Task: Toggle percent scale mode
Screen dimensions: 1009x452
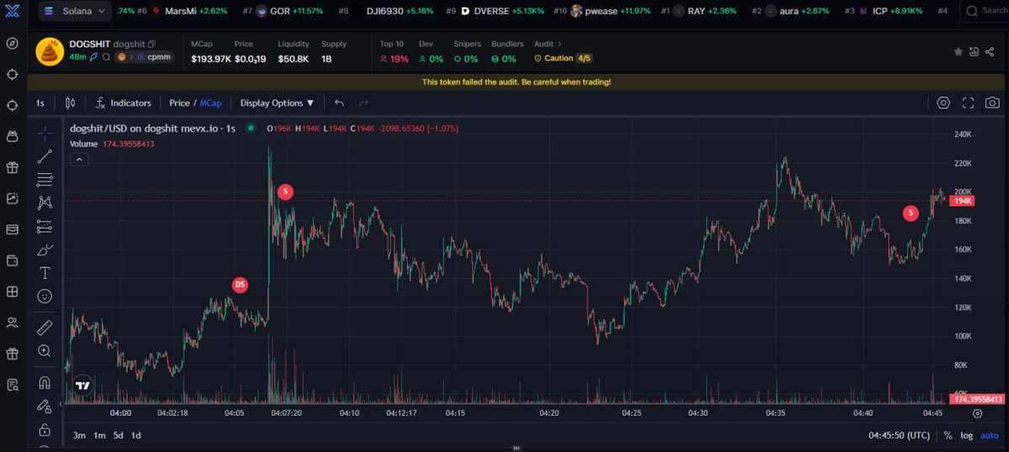Action: point(948,435)
